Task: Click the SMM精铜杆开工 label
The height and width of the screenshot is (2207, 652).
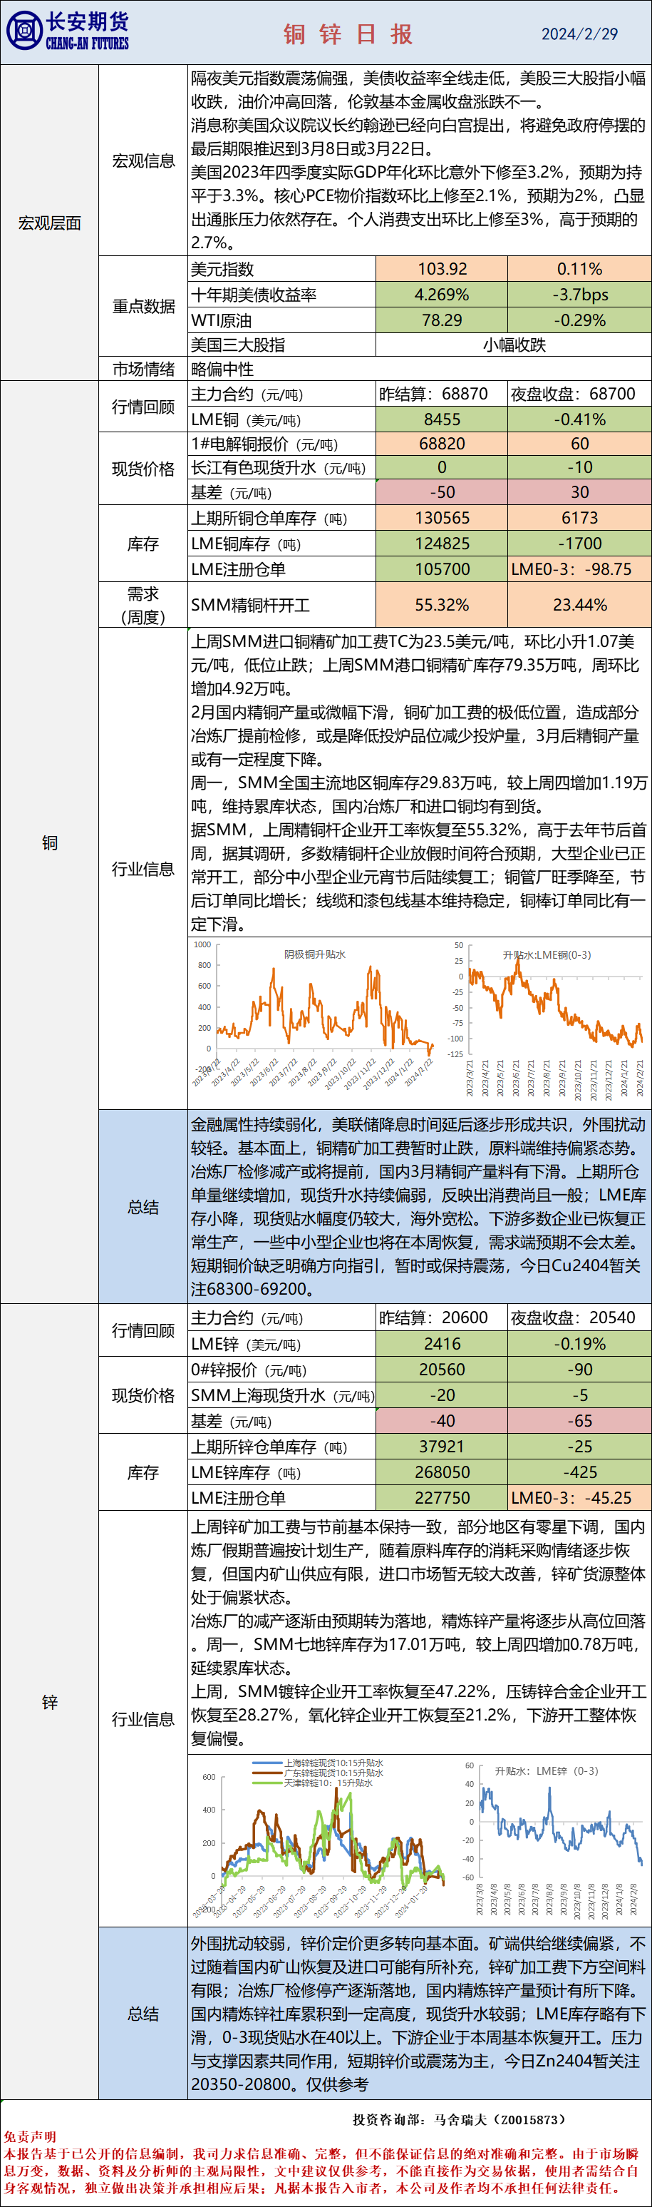Action: [x=250, y=605]
